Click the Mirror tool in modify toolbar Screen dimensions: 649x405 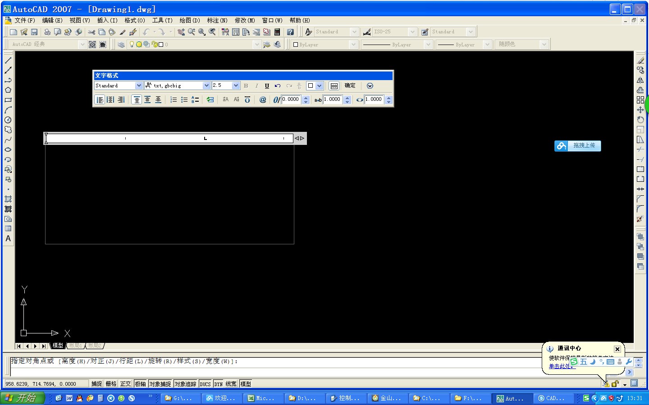[640, 80]
